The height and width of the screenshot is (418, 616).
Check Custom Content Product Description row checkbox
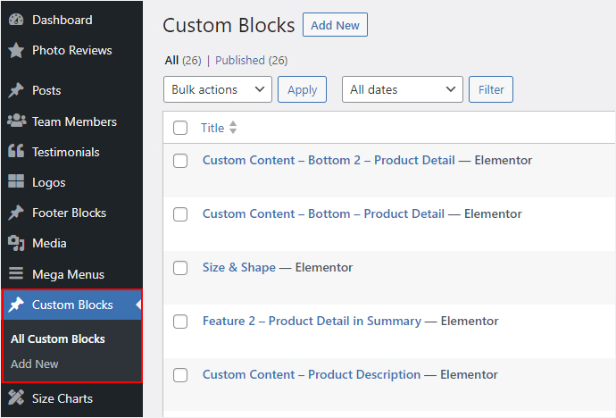180,375
